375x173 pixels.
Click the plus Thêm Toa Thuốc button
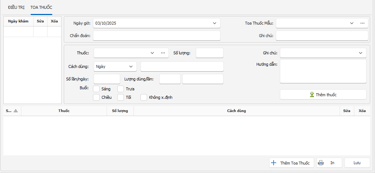pyautogui.click(x=291, y=163)
